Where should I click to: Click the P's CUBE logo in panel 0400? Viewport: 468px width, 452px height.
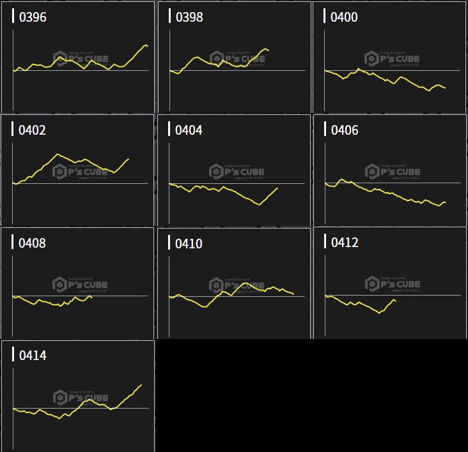click(392, 59)
